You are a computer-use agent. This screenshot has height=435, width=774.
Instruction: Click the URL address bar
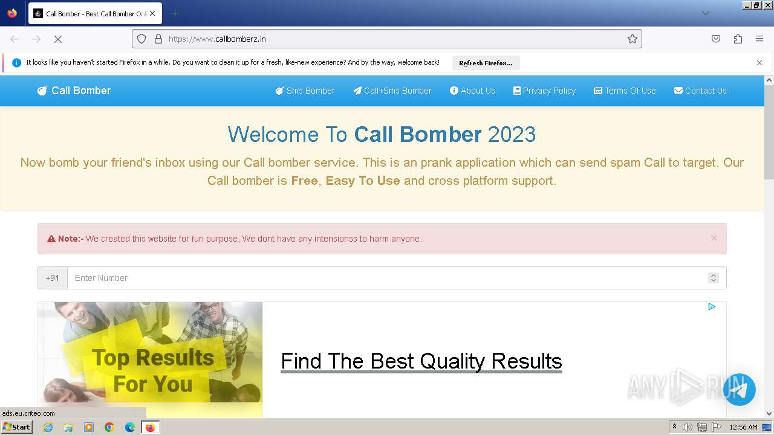point(387,39)
